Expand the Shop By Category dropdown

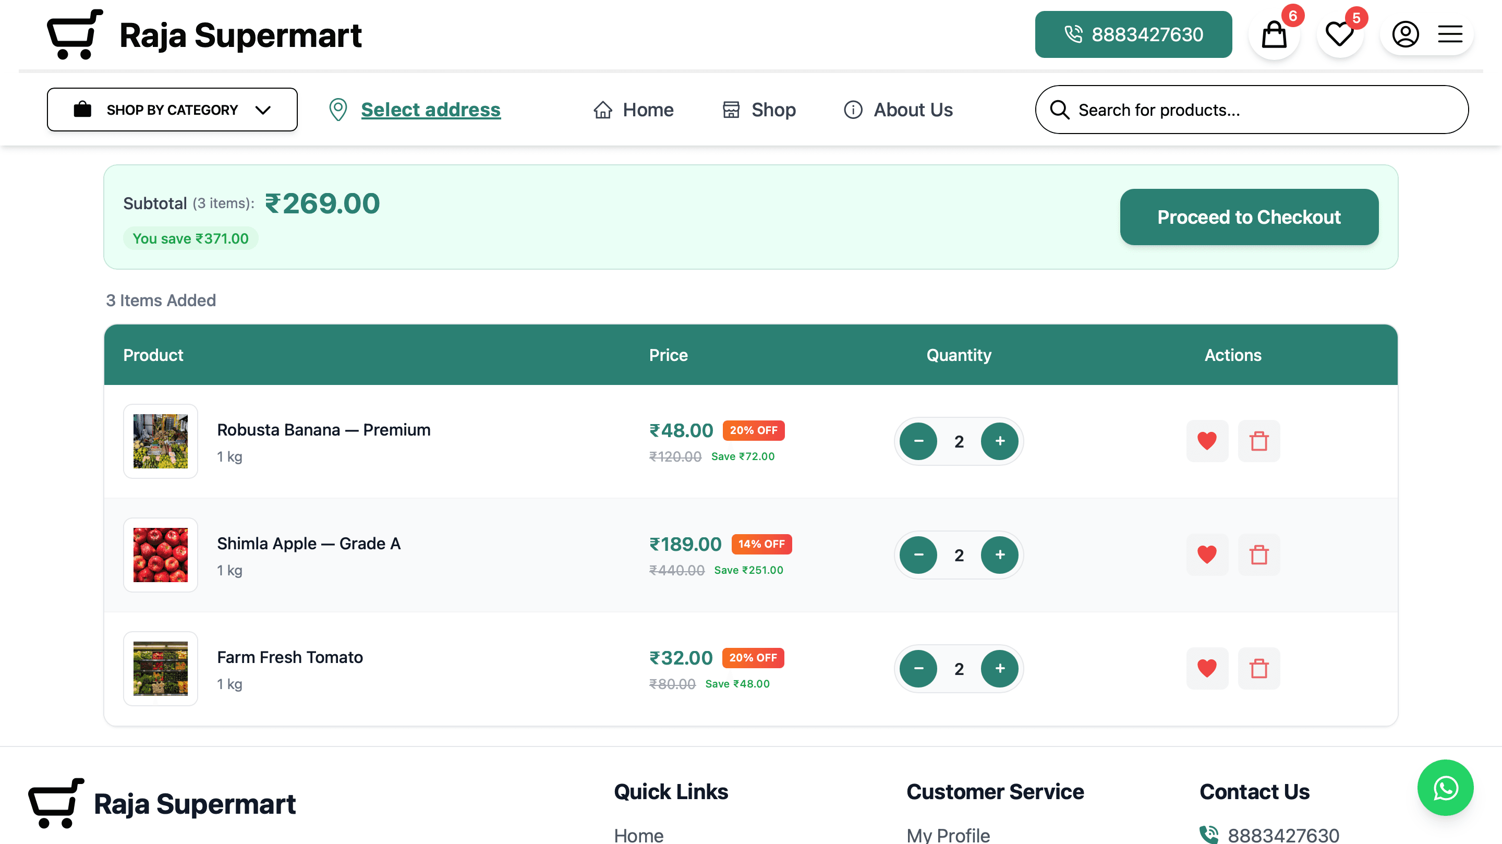click(172, 110)
